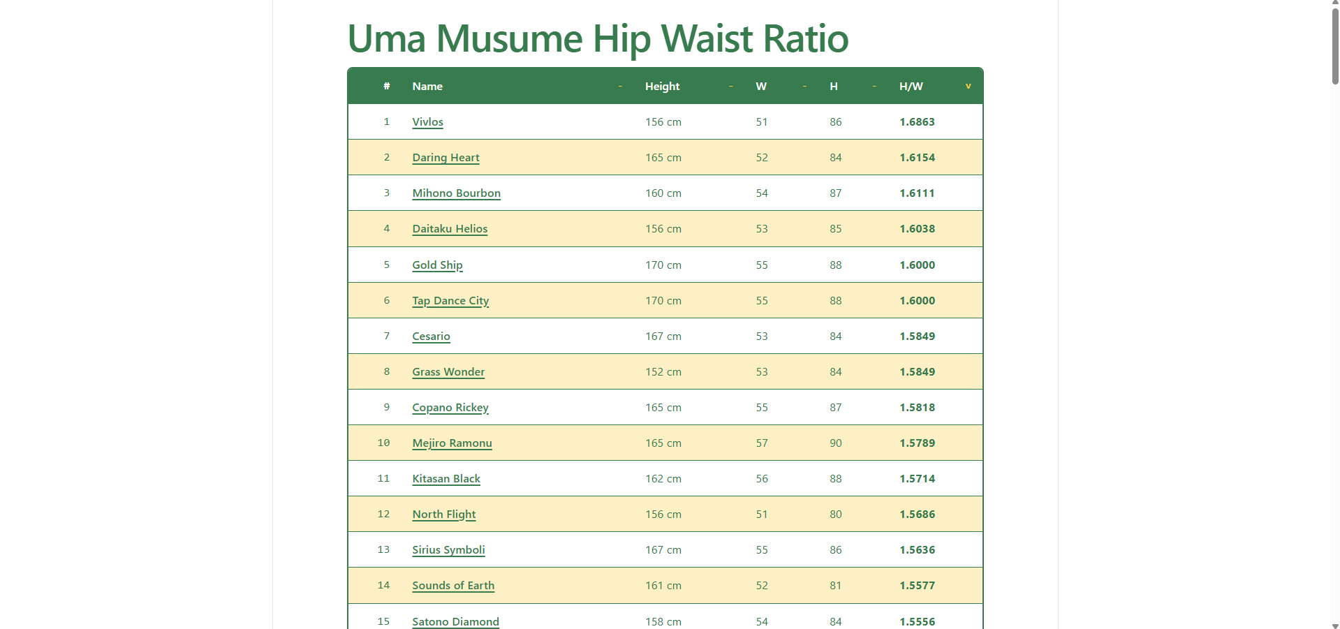Open the Kitasan Black link
The width and height of the screenshot is (1340, 629).
point(446,479)
